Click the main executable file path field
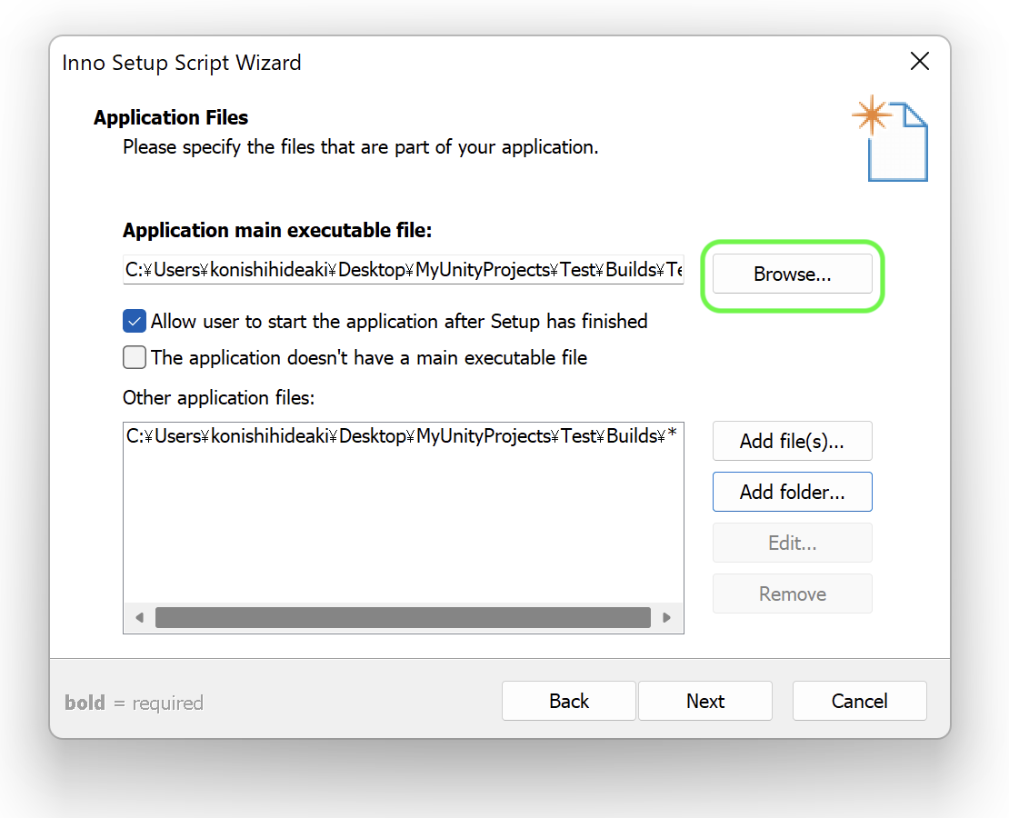The width and height of the screenshot is (1009, 818). [x=403, y=270]
